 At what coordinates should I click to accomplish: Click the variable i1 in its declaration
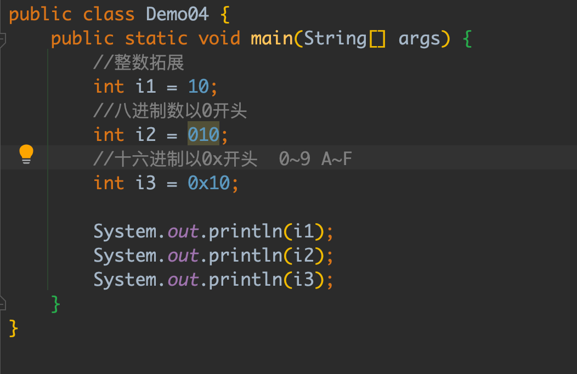click(x=146, y=86)
